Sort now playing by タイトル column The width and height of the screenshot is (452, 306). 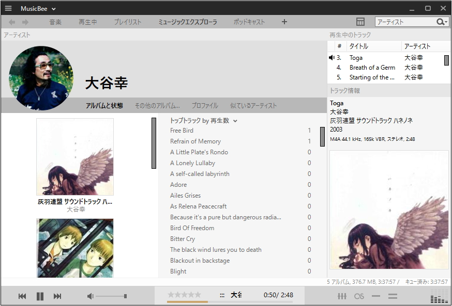click(374, 46)
